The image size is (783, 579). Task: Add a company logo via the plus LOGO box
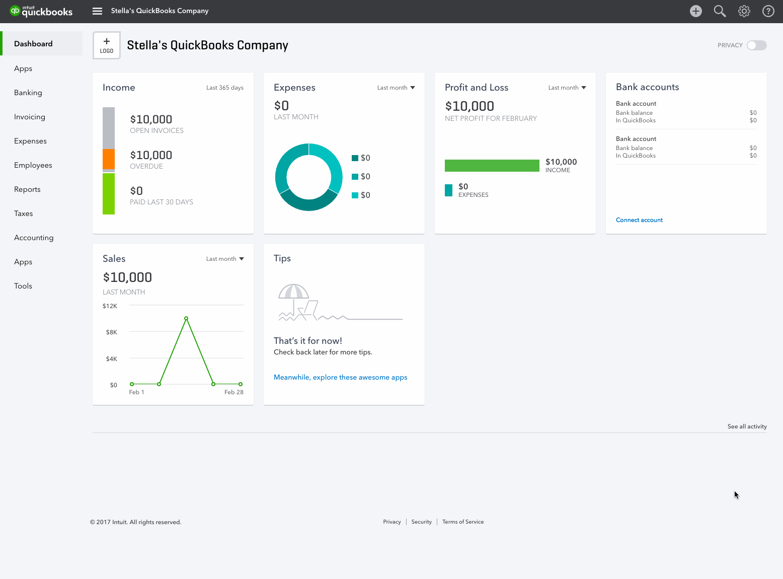[107, 45]
